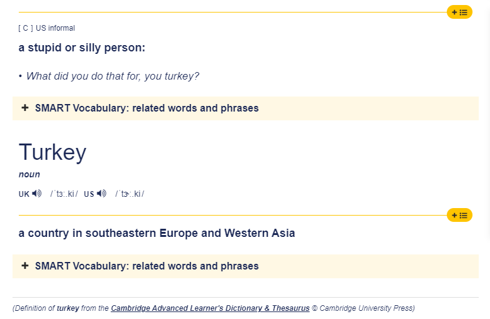The image size is (490, 319).
Task: Add the 'stupid or silly person' sense to word list
Action: (459, 12)
